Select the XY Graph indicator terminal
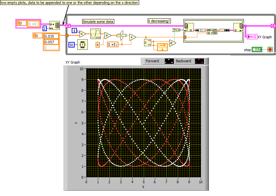The image size is (276, 196). 252,37
